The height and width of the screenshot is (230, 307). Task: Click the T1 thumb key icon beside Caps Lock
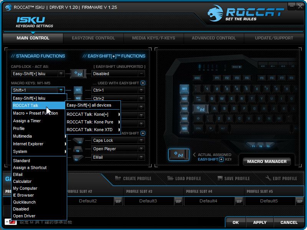tap(78, 141)
